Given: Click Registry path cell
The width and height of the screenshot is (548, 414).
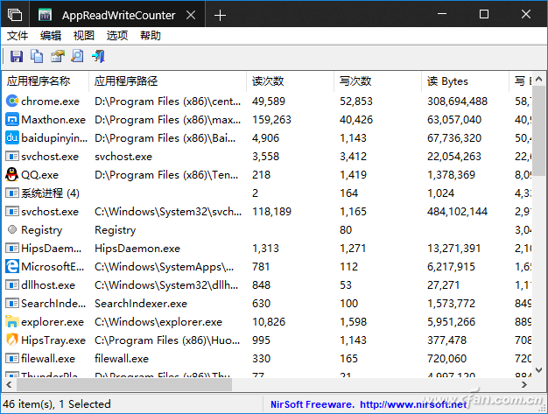Looking at the screenshot, I should point(116,230).
